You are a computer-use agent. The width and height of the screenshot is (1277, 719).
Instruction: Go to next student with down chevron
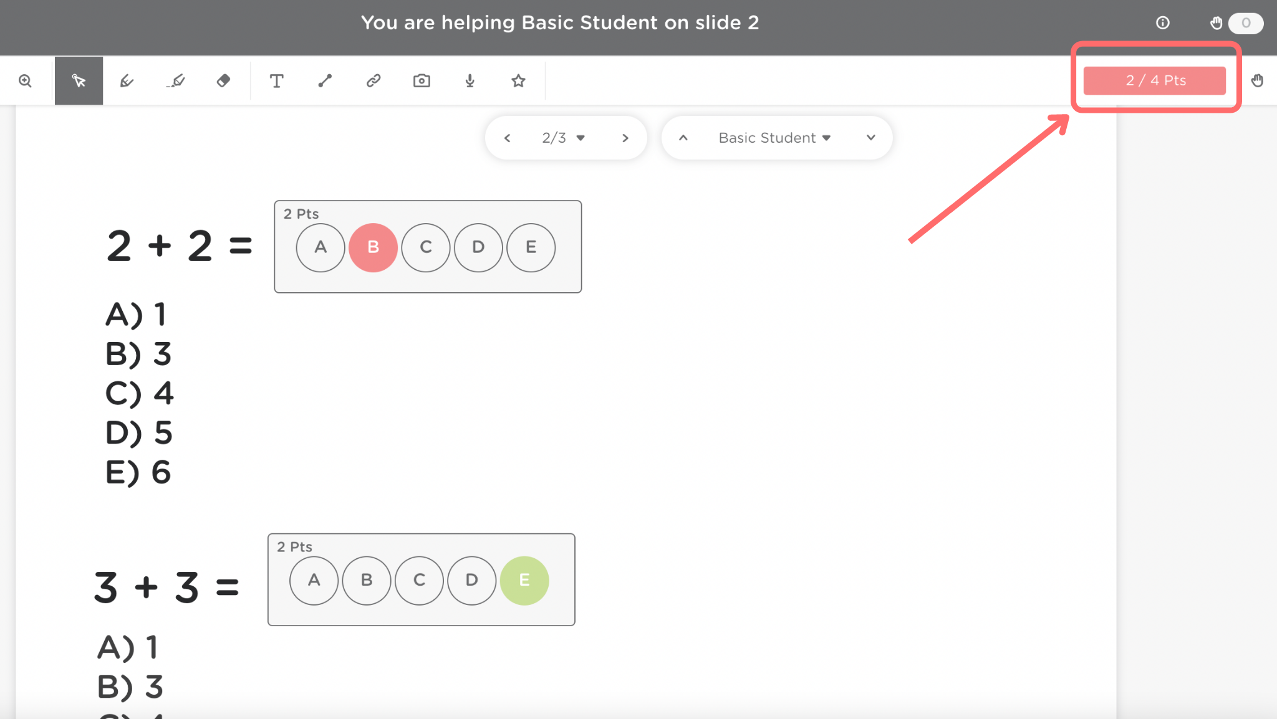871,138
